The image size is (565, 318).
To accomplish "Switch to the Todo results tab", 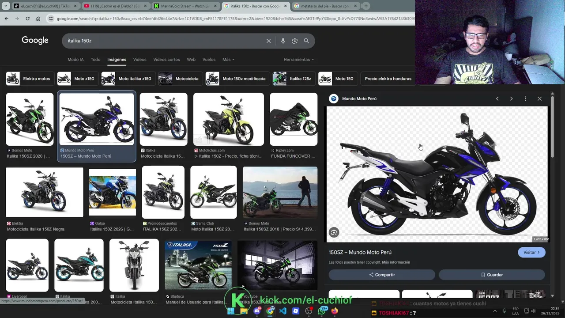I will pyautogui.click(x=95, y=60).
